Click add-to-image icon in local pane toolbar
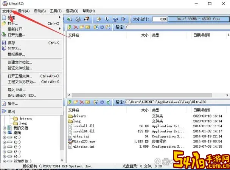 (x=96, y=102)
